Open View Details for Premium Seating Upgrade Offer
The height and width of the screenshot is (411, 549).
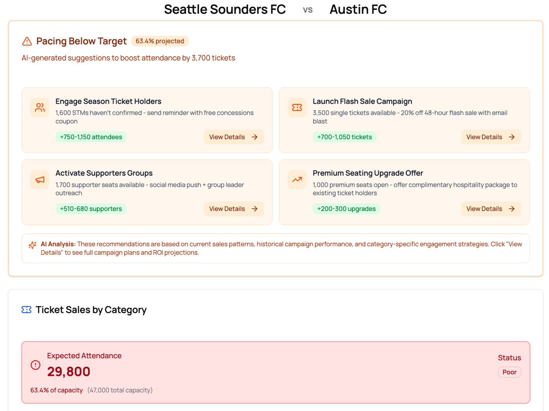pos(491,209)
